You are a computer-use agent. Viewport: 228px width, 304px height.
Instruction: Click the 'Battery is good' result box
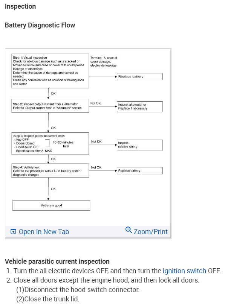point(51,205)
